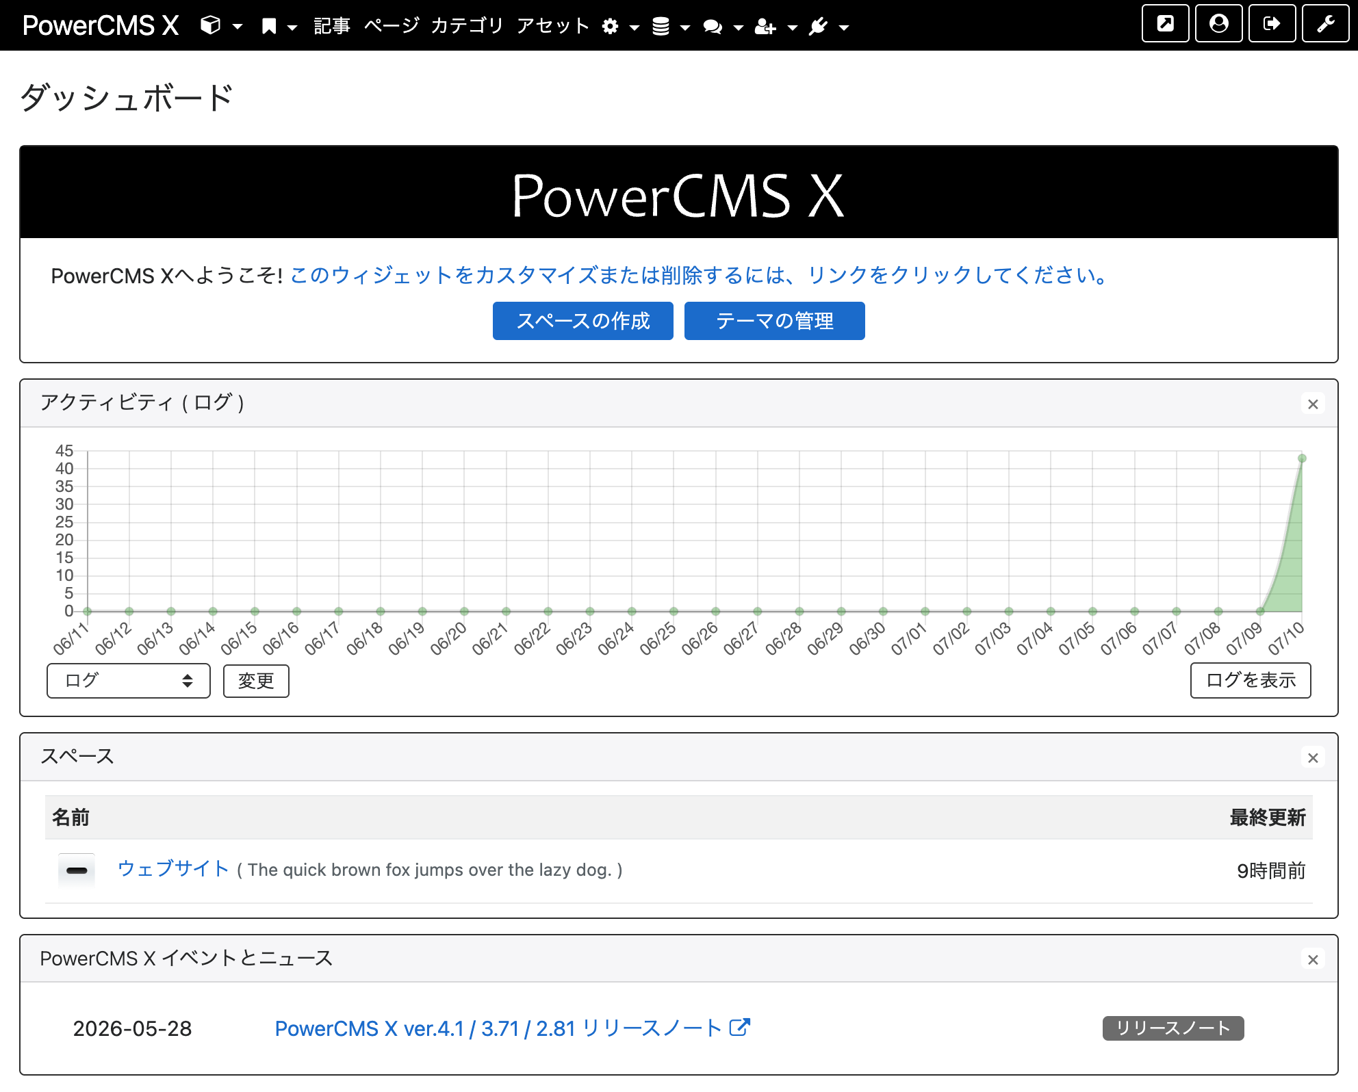Close the スペース widget
This screenshot has width=1358, height=1092.
(x=1313, y=757)
